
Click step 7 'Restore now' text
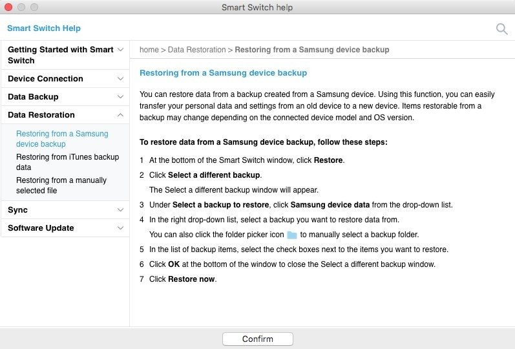[x=191, y=279]
